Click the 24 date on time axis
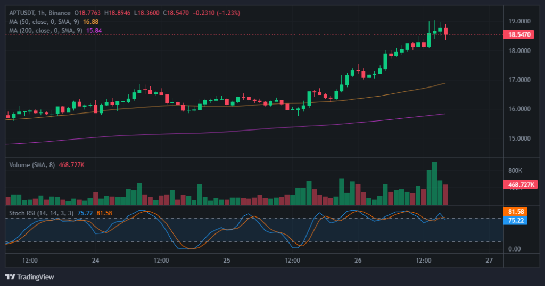 95,261
